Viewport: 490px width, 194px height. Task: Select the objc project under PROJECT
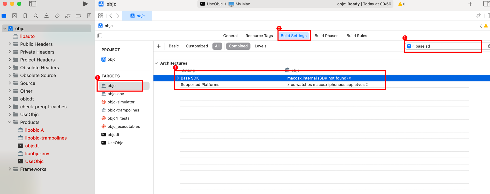(x=108, y=59)
